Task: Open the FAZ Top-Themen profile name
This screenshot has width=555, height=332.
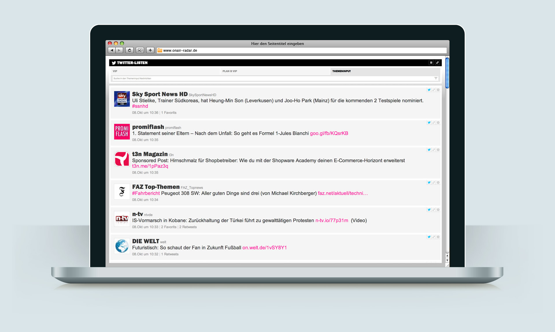Action: point(156,187)
